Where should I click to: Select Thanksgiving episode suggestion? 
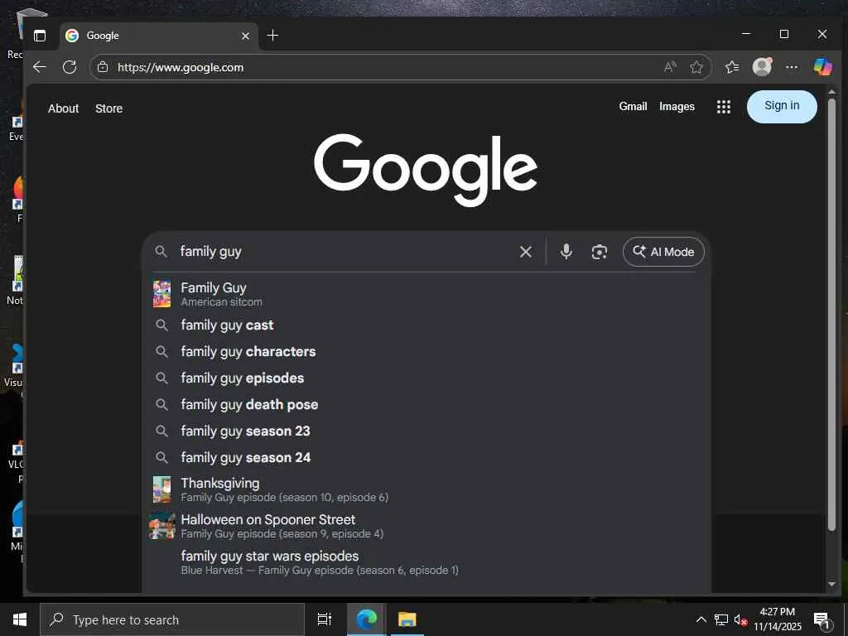click(x=426, y=489)
